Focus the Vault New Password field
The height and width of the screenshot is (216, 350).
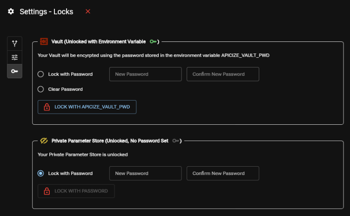145,74
